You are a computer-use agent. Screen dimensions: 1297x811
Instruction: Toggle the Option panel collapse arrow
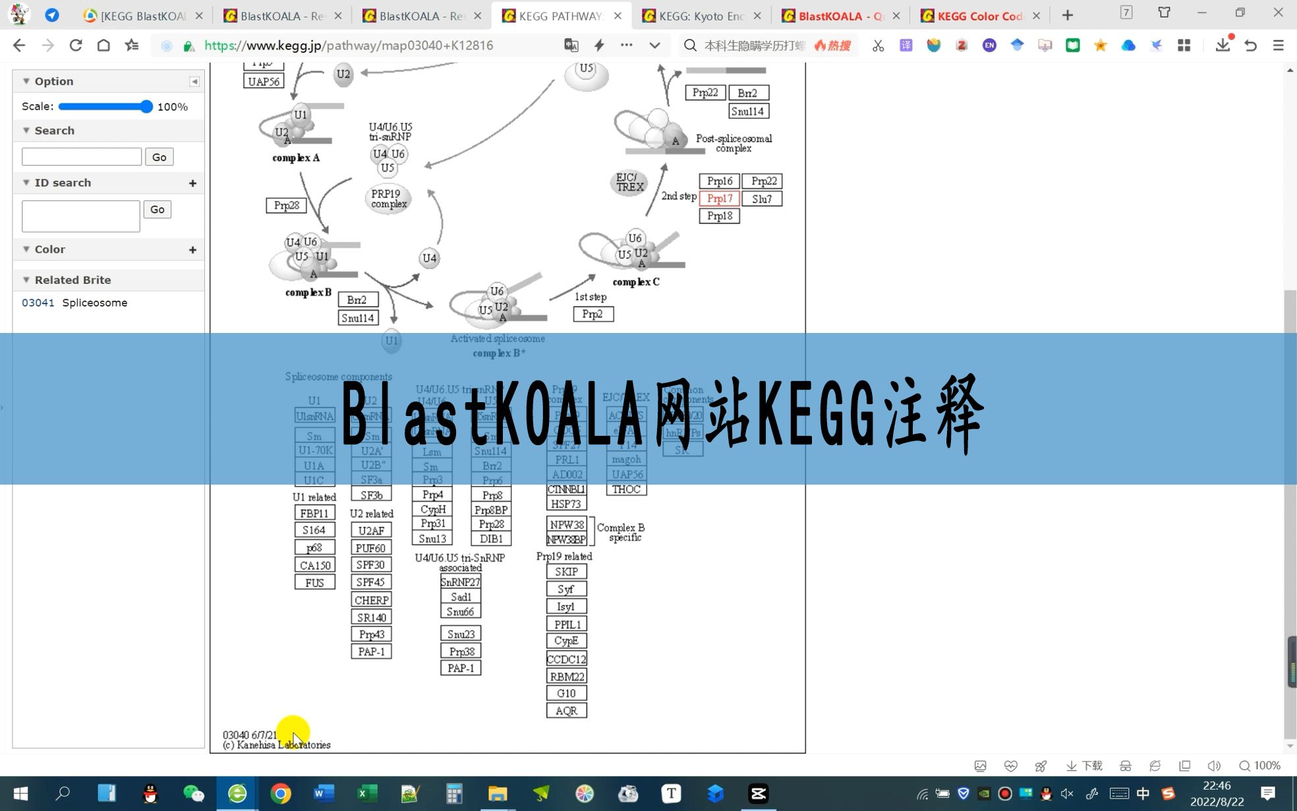point(194,80)
